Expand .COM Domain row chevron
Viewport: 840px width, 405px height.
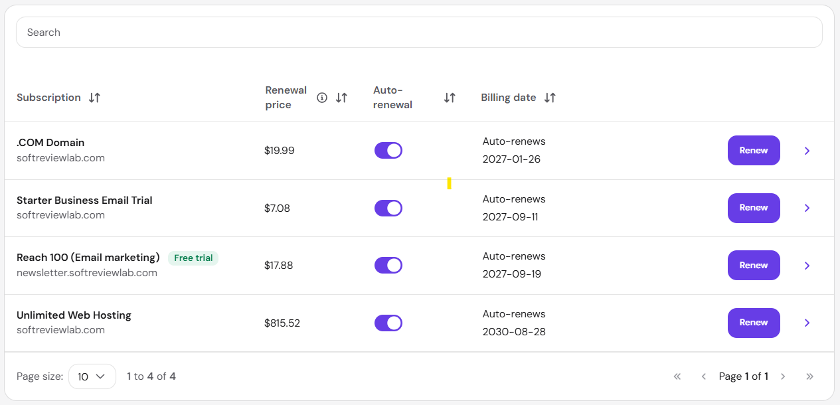807,151
